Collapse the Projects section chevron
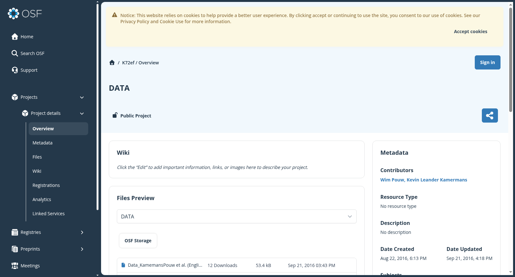 point(82,97)
